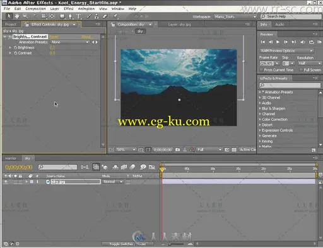The height and width of the screenshot is (248, 323).
Task: Select the Pen tool
Action: tap(70, 16)
